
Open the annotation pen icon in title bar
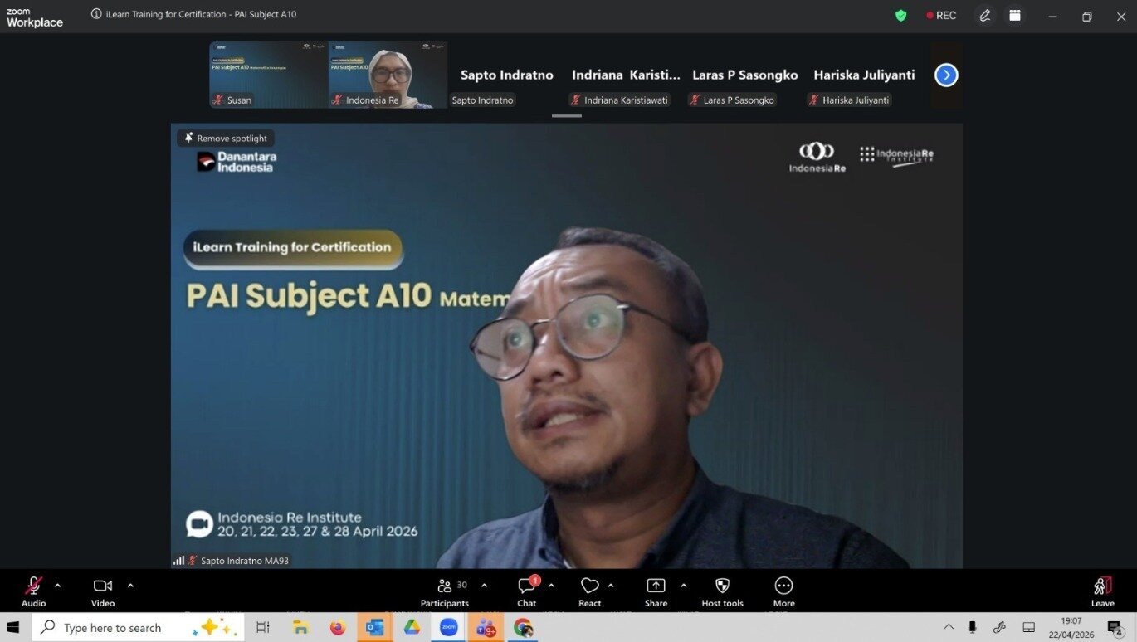pos(985,16)
